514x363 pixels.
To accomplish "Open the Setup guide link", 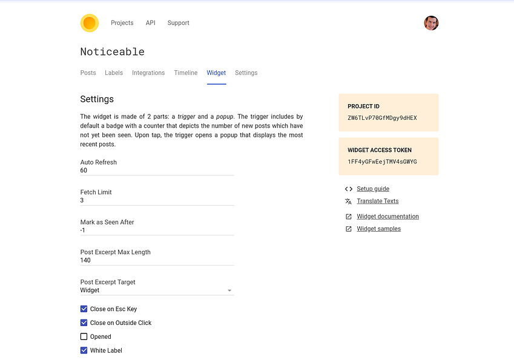I will (373, 189).
